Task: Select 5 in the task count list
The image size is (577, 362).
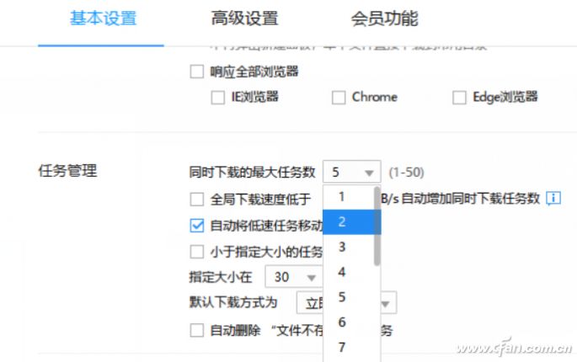Action: tap(349, 297)
